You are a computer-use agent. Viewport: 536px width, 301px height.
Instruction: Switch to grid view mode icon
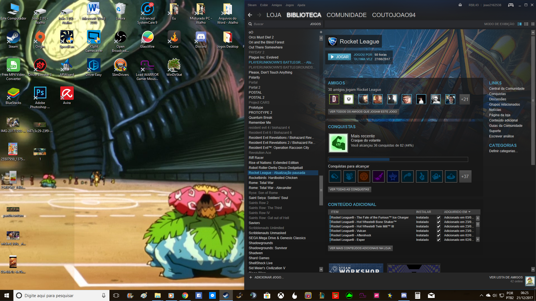coord(533,24)
